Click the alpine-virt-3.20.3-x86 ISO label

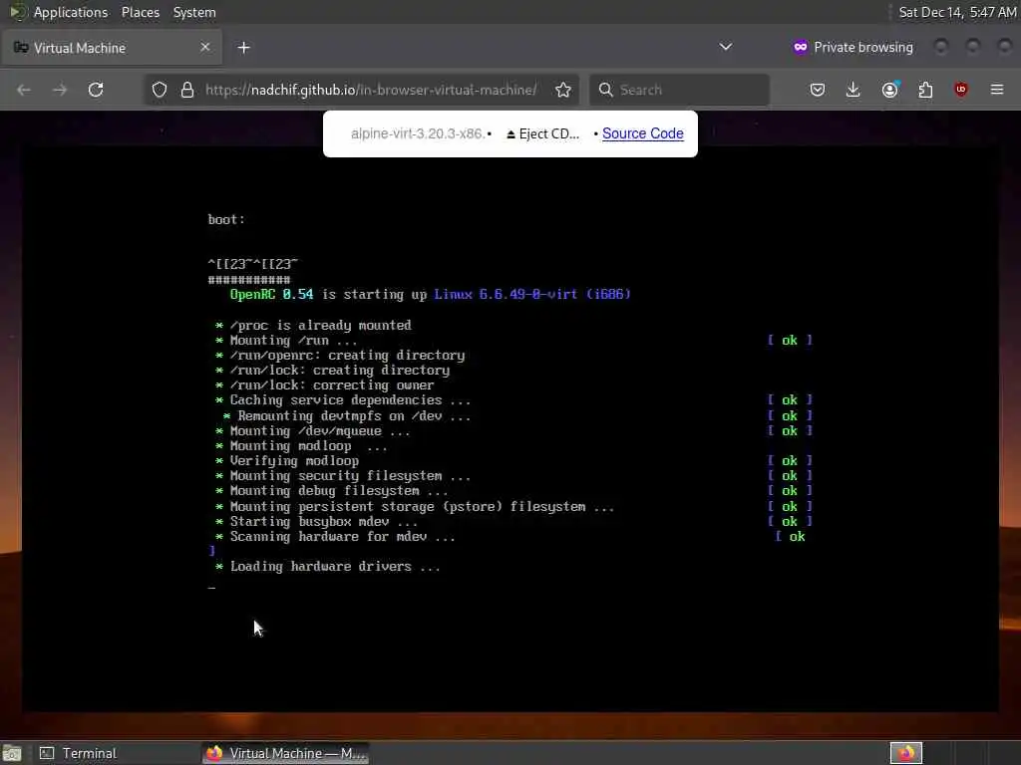coord(418,134)
